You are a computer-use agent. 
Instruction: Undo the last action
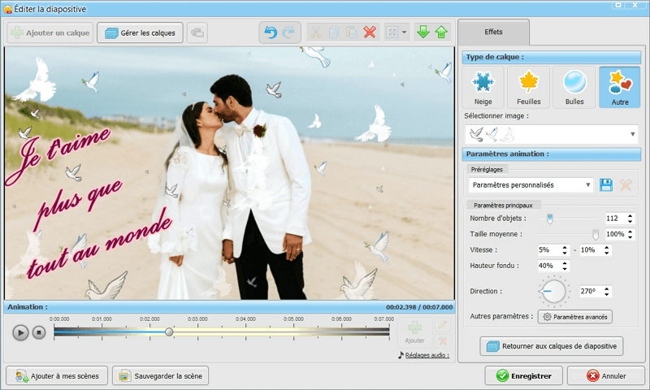coord(271,32)
